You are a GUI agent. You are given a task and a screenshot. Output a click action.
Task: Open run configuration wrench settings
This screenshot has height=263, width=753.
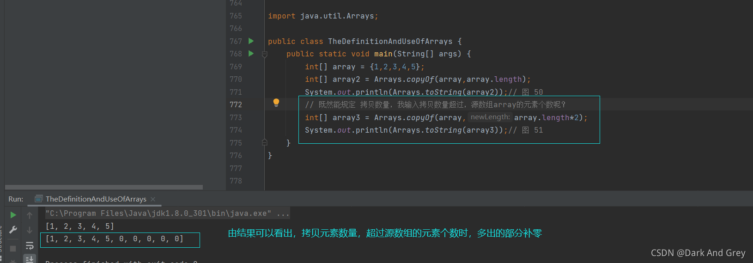click(13, 230)
